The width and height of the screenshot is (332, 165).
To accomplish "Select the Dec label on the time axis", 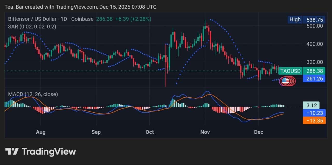I will (x=259, y=132).
